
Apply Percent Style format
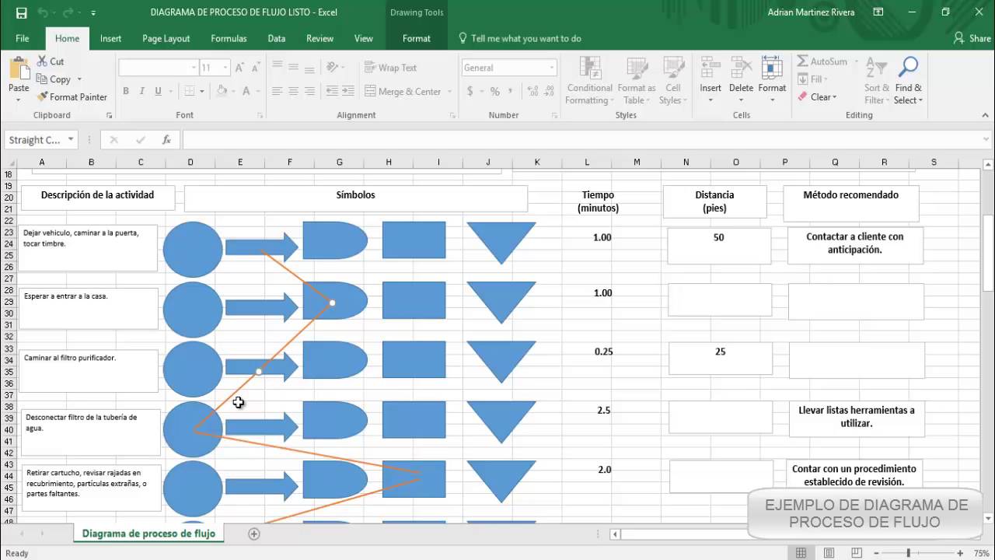pyautogui.click(x=495, y=92)
